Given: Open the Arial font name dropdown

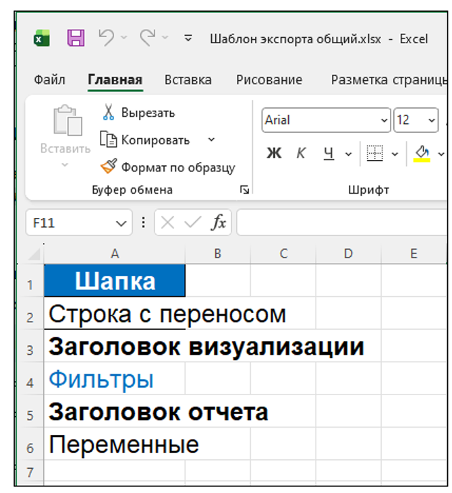Looking at the screenshot, I should click(384, 120).
